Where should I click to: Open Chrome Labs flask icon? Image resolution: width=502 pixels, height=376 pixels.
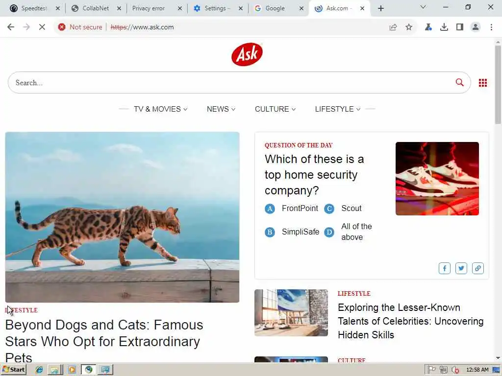tap(428, 27)
